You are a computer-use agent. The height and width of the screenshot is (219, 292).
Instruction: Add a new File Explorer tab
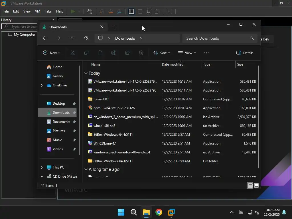tap(114, 27)
